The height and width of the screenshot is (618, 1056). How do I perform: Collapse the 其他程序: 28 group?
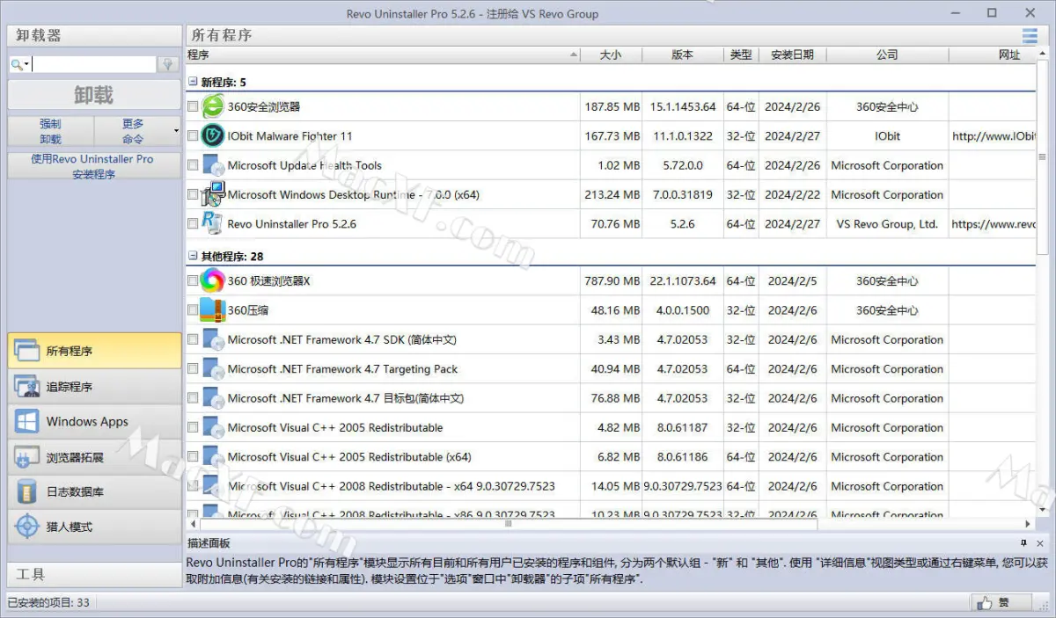[193, 256]
